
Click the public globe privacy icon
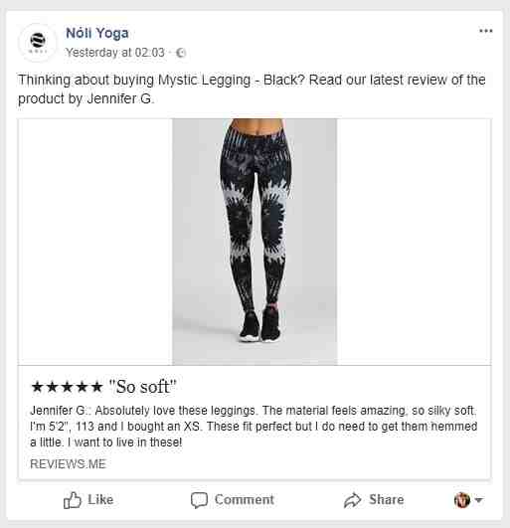click(181, 53)
